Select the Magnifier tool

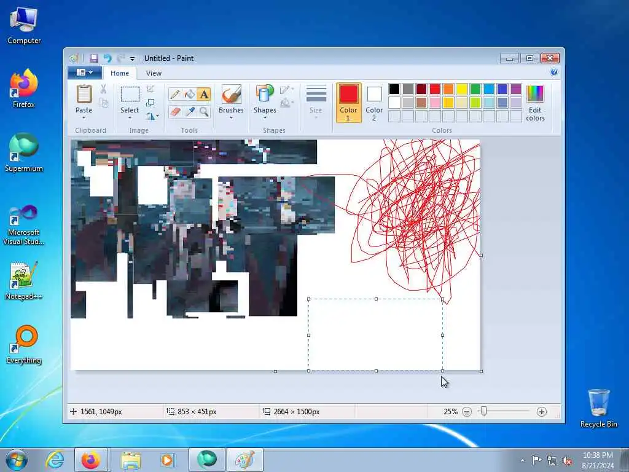click(204, 111)
